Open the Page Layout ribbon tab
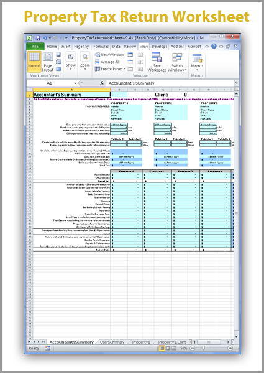The image size is (264, 373). point(81,46)
